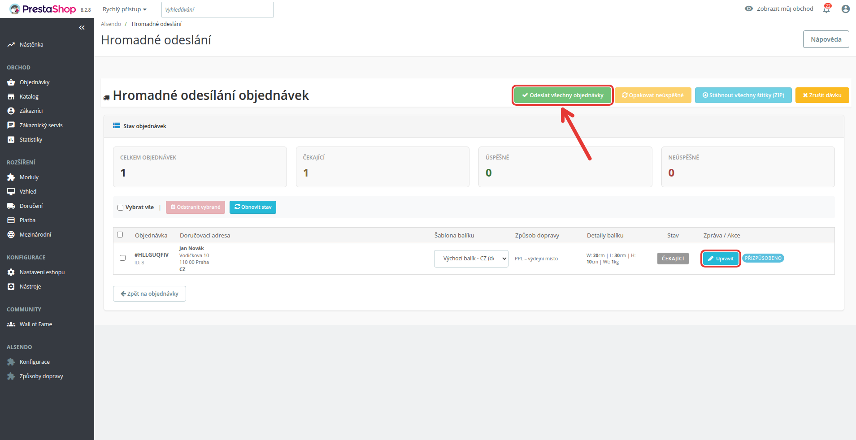Click Stáhnout všechny štítky (ZIP) button

pyautogui.click(x=743, y=95)
